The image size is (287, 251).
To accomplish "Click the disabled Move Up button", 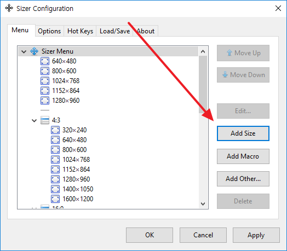I will 243,53.
